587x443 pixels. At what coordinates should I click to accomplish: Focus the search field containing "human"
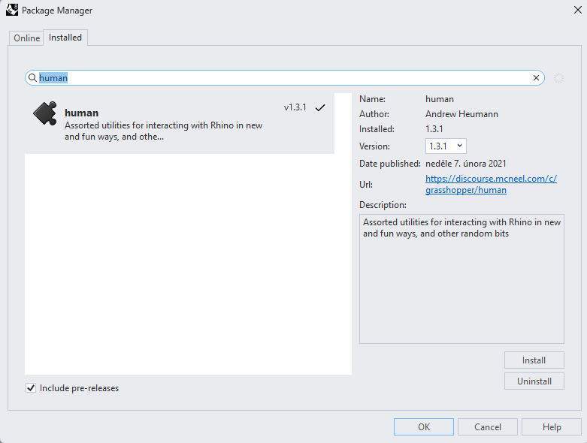point(286,78)
